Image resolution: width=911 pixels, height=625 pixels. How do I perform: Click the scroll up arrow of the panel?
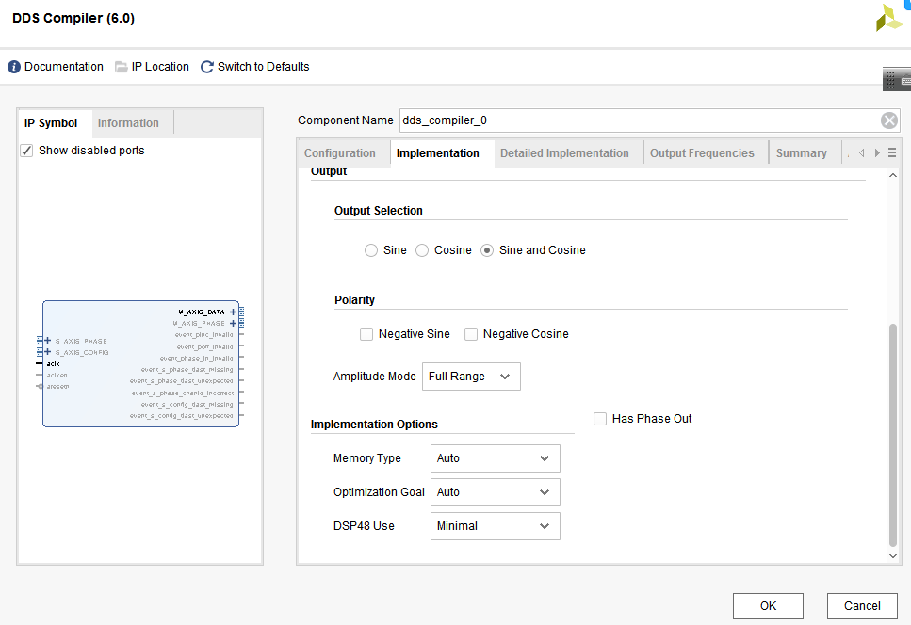point(893,175)
